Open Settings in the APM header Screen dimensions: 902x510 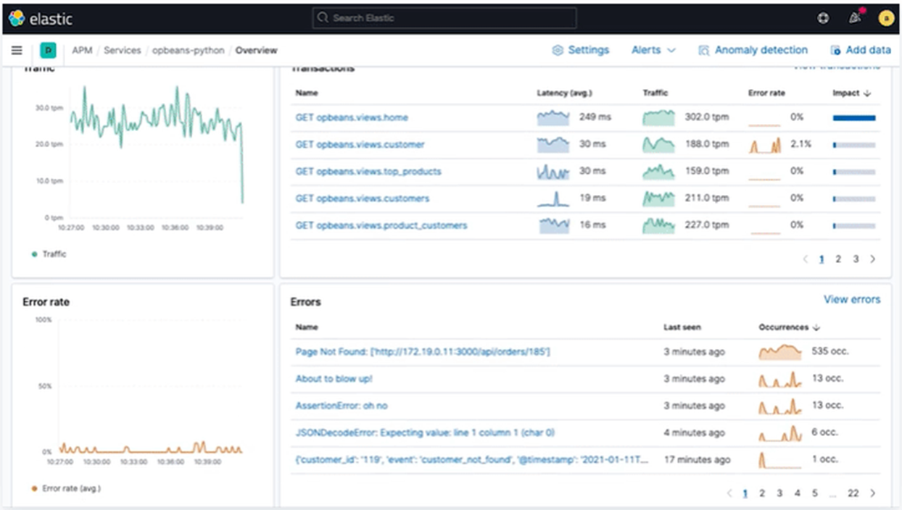[580, 50]
